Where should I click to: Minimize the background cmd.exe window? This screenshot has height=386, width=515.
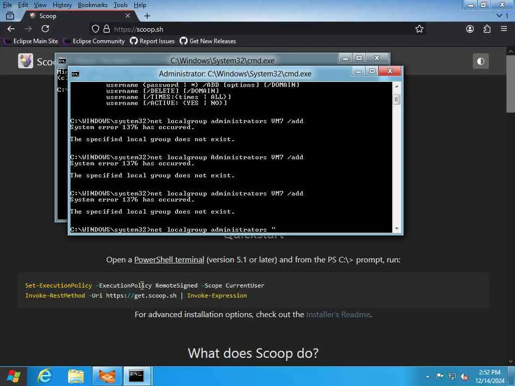pyautogui.click(x=345, y=58)
